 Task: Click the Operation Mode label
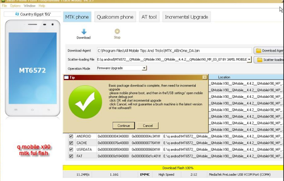79,68
